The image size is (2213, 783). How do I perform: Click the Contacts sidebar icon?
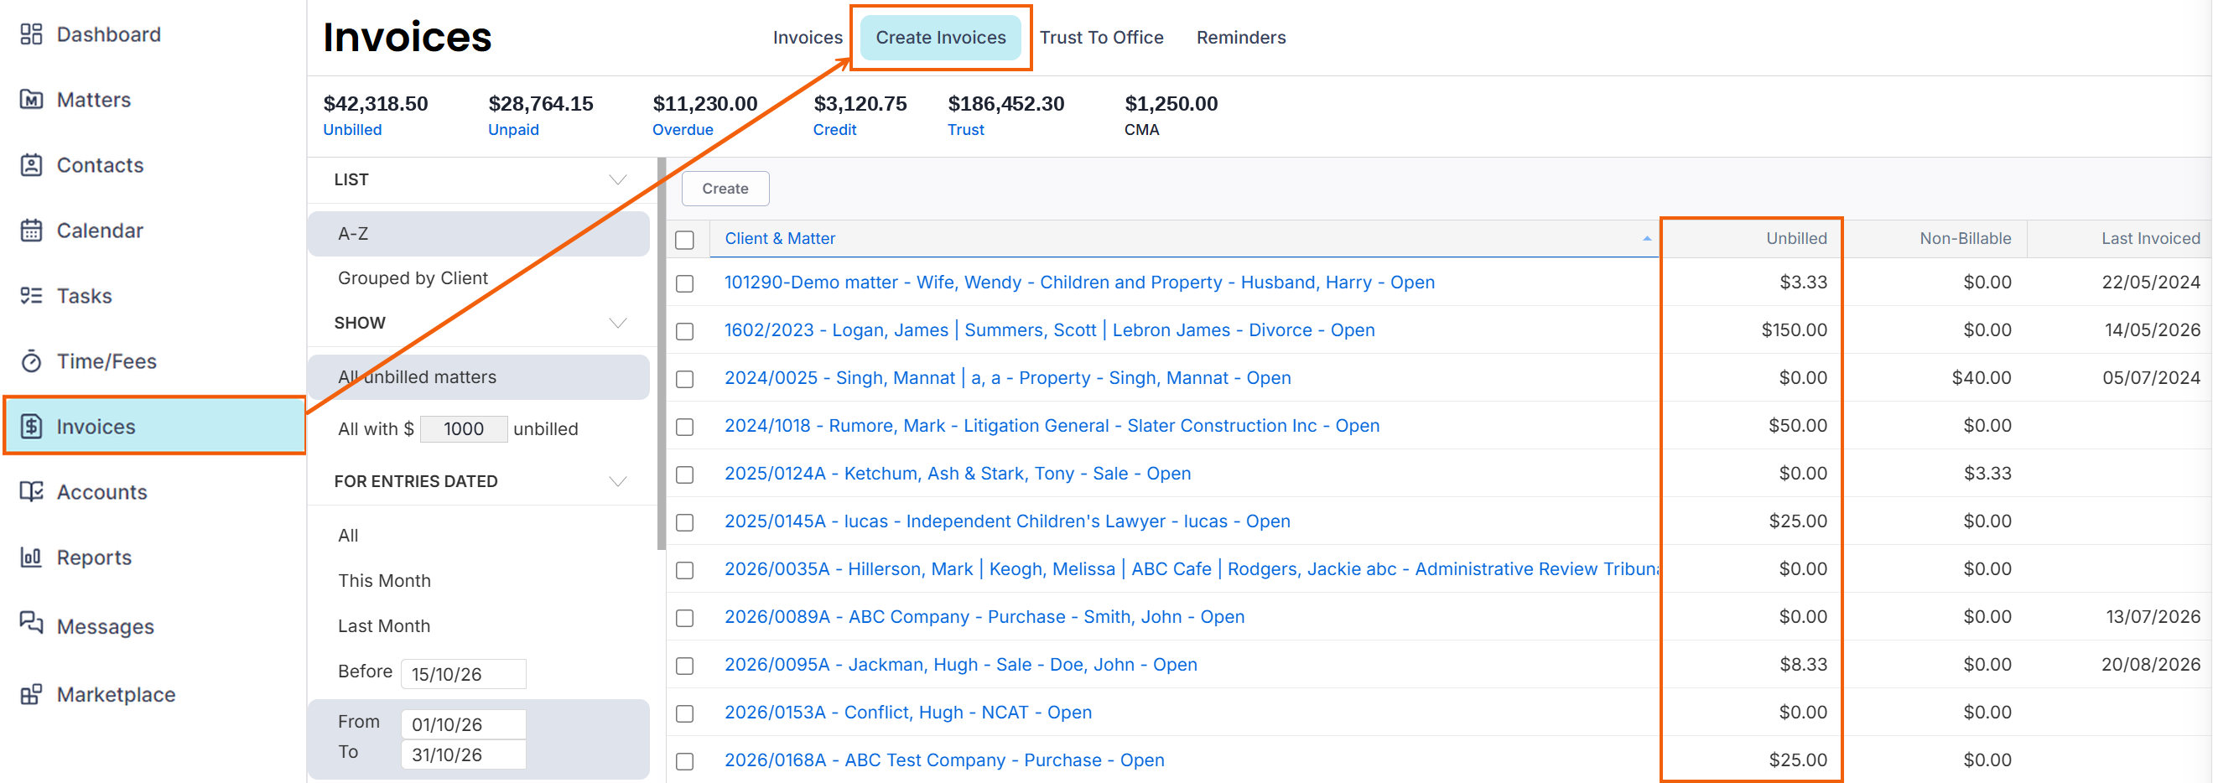(31, 165)
